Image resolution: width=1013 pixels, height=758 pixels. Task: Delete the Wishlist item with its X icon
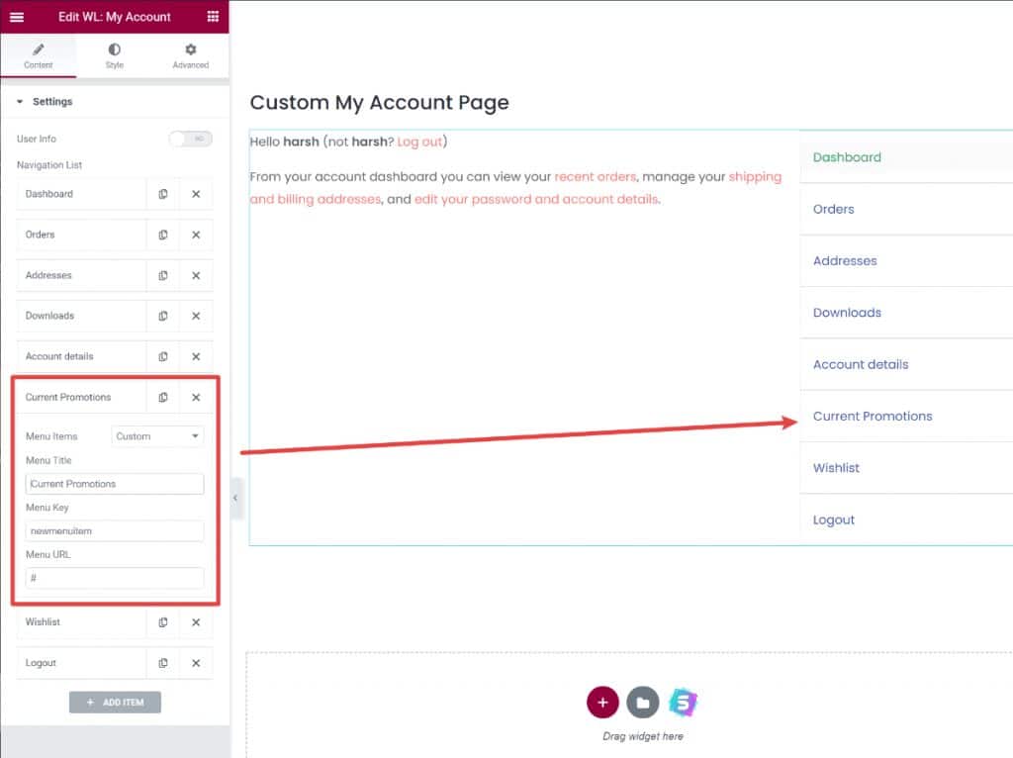coord(195,622)
